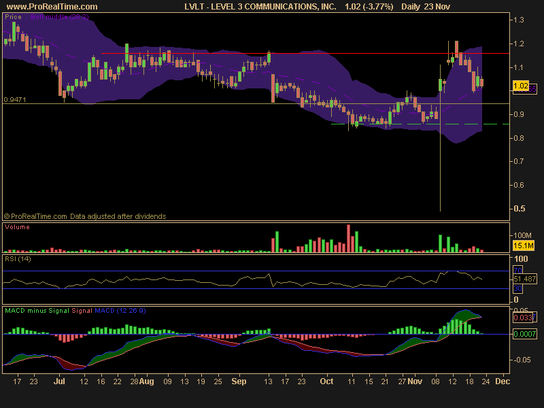This screenshot has width=544, height=408.
Task: Click the 0.6 price axis label
Action: 519,185
